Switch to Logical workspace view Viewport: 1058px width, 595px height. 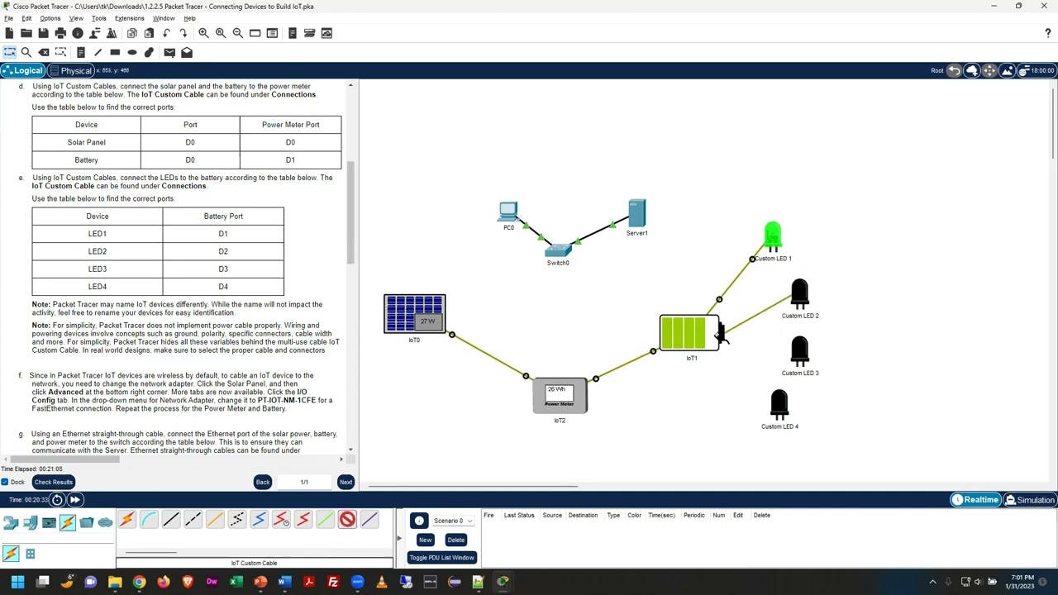coord(21,70)
